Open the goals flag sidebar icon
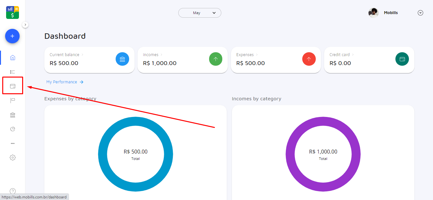 click(x=13, y=101)
